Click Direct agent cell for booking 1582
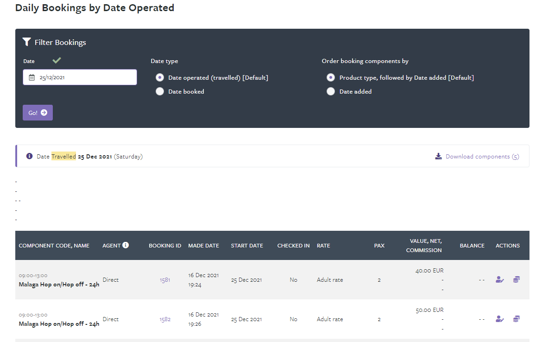542x342 pixels. pyautogui.click(x=111, y=319)
